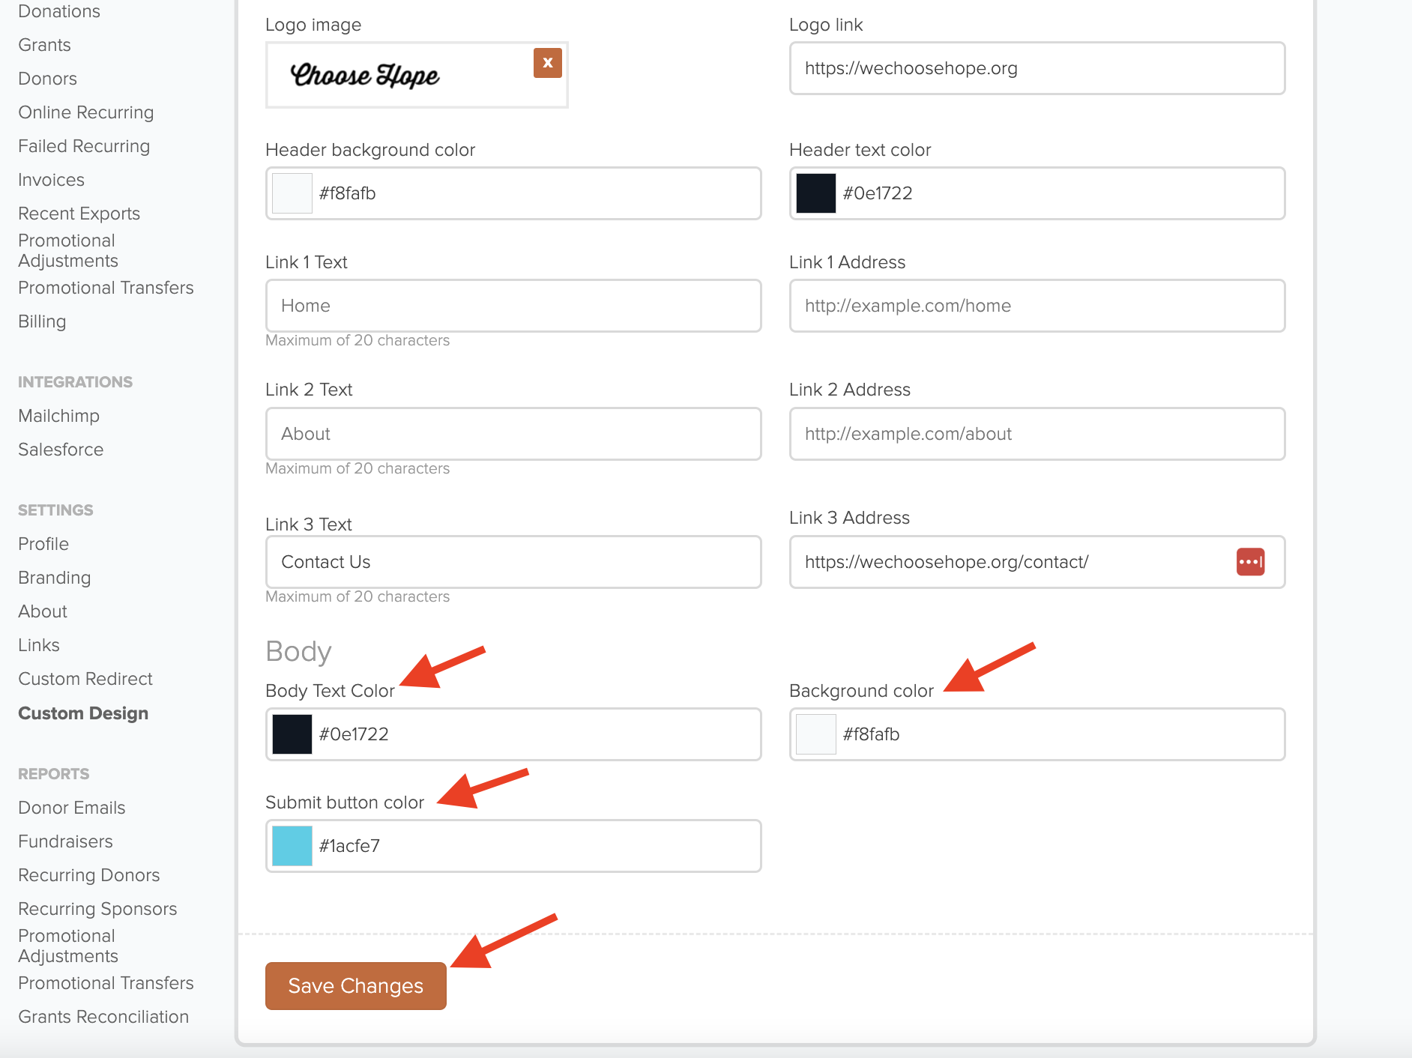View Invoices page
Screen dimensions: 1412x1058
[51, 180]
